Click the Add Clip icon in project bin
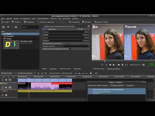 [3, 27]
